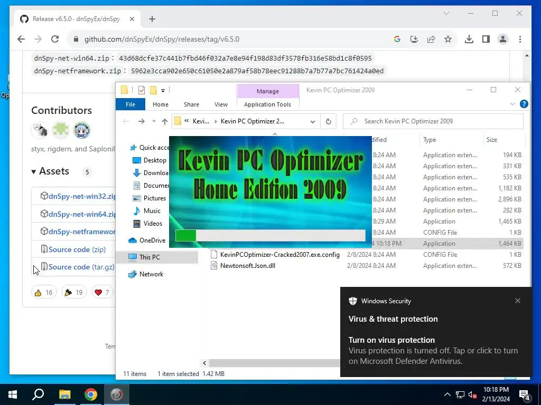Select OneDrive in navigation pane
Image resolution: width=541 pixels, height=405 pixels.
[x=152, y=240]
